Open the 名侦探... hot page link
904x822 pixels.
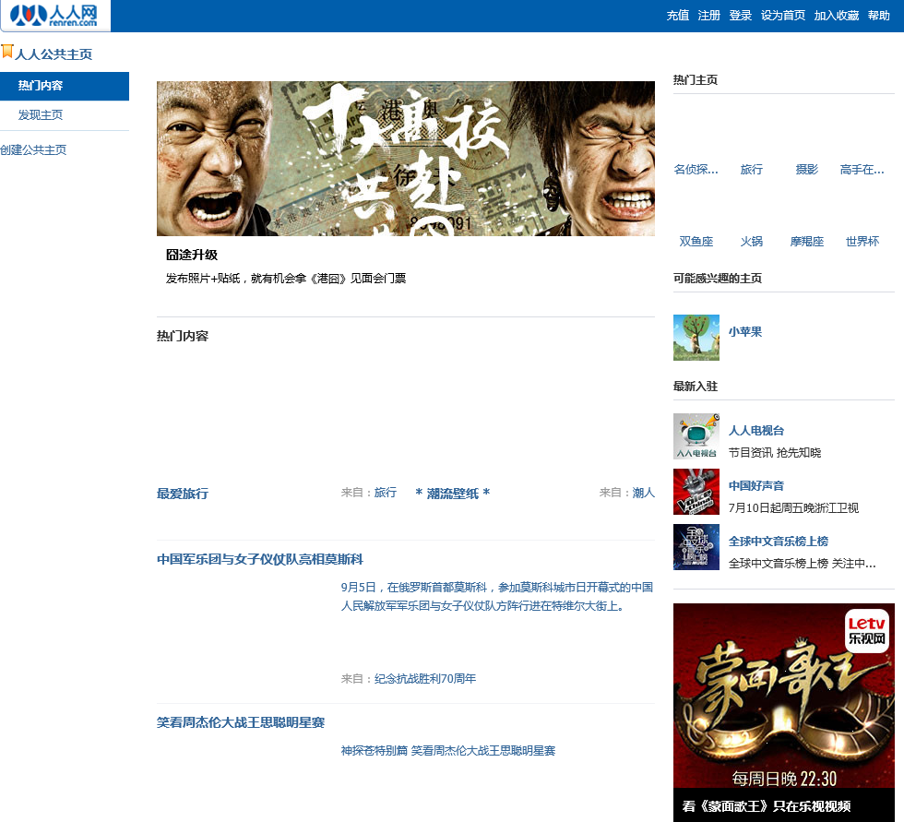click(696, 170)
